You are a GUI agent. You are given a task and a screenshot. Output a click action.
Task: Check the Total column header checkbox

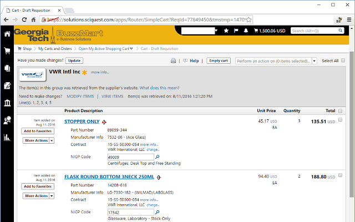point(340,111)
